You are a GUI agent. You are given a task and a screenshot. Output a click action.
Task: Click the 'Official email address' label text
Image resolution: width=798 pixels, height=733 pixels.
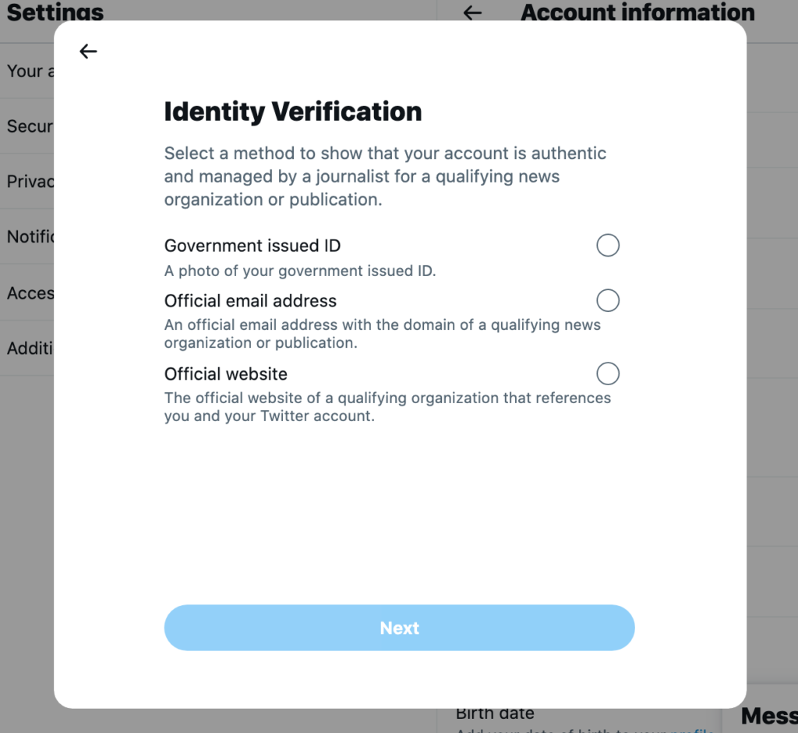point(250,301)
